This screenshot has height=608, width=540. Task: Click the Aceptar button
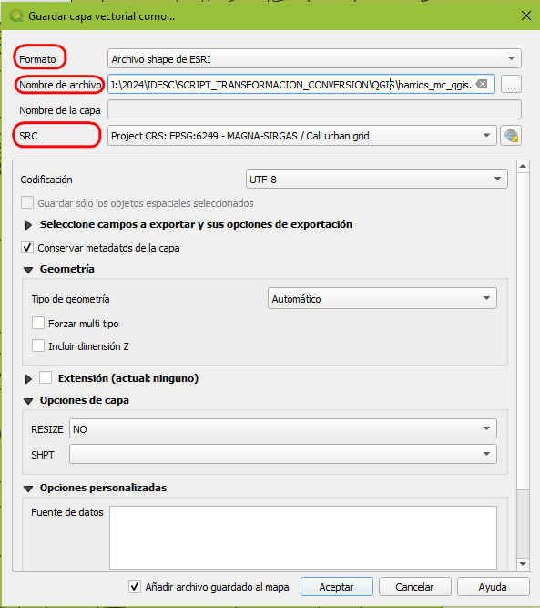[x=337, y=587]
